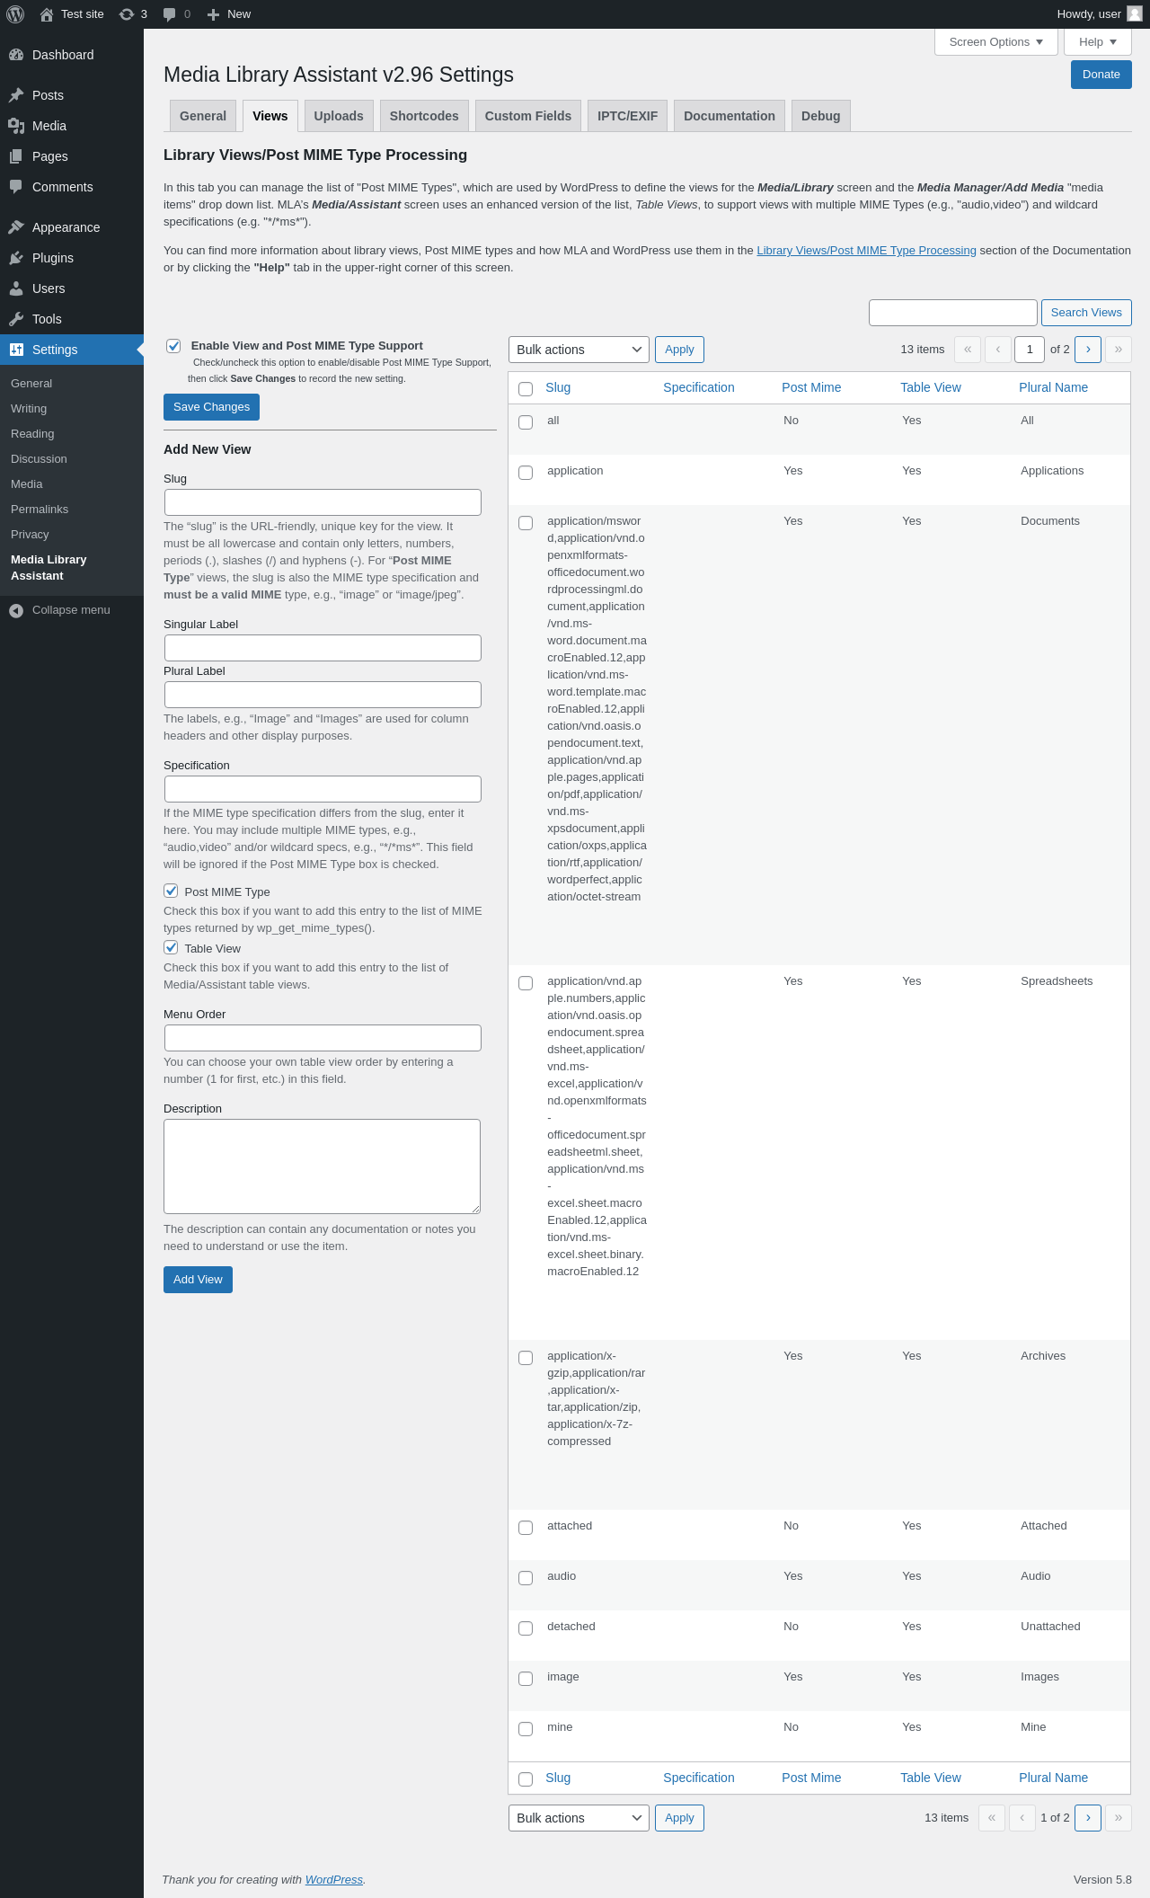Click the Save Changes button

(211, 407)
